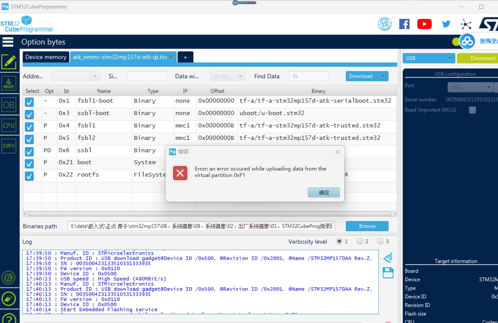Switch to atk_emmc-stm32mp157d-atk-qt.tsv tab
498x323 pixels.
point(120,57)
